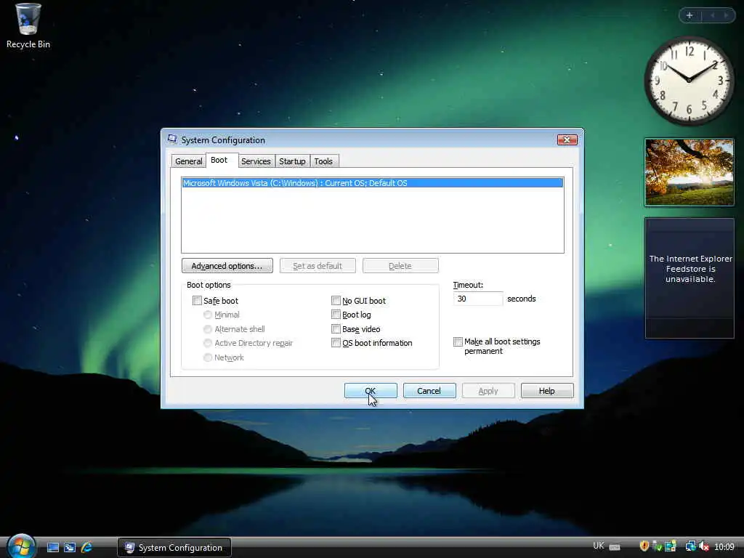Select the Boot tab
744x558 pixels.
(x=219, y=161)
